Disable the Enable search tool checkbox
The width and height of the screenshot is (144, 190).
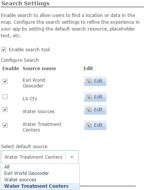pyautogui.click(x=3, y=50)
